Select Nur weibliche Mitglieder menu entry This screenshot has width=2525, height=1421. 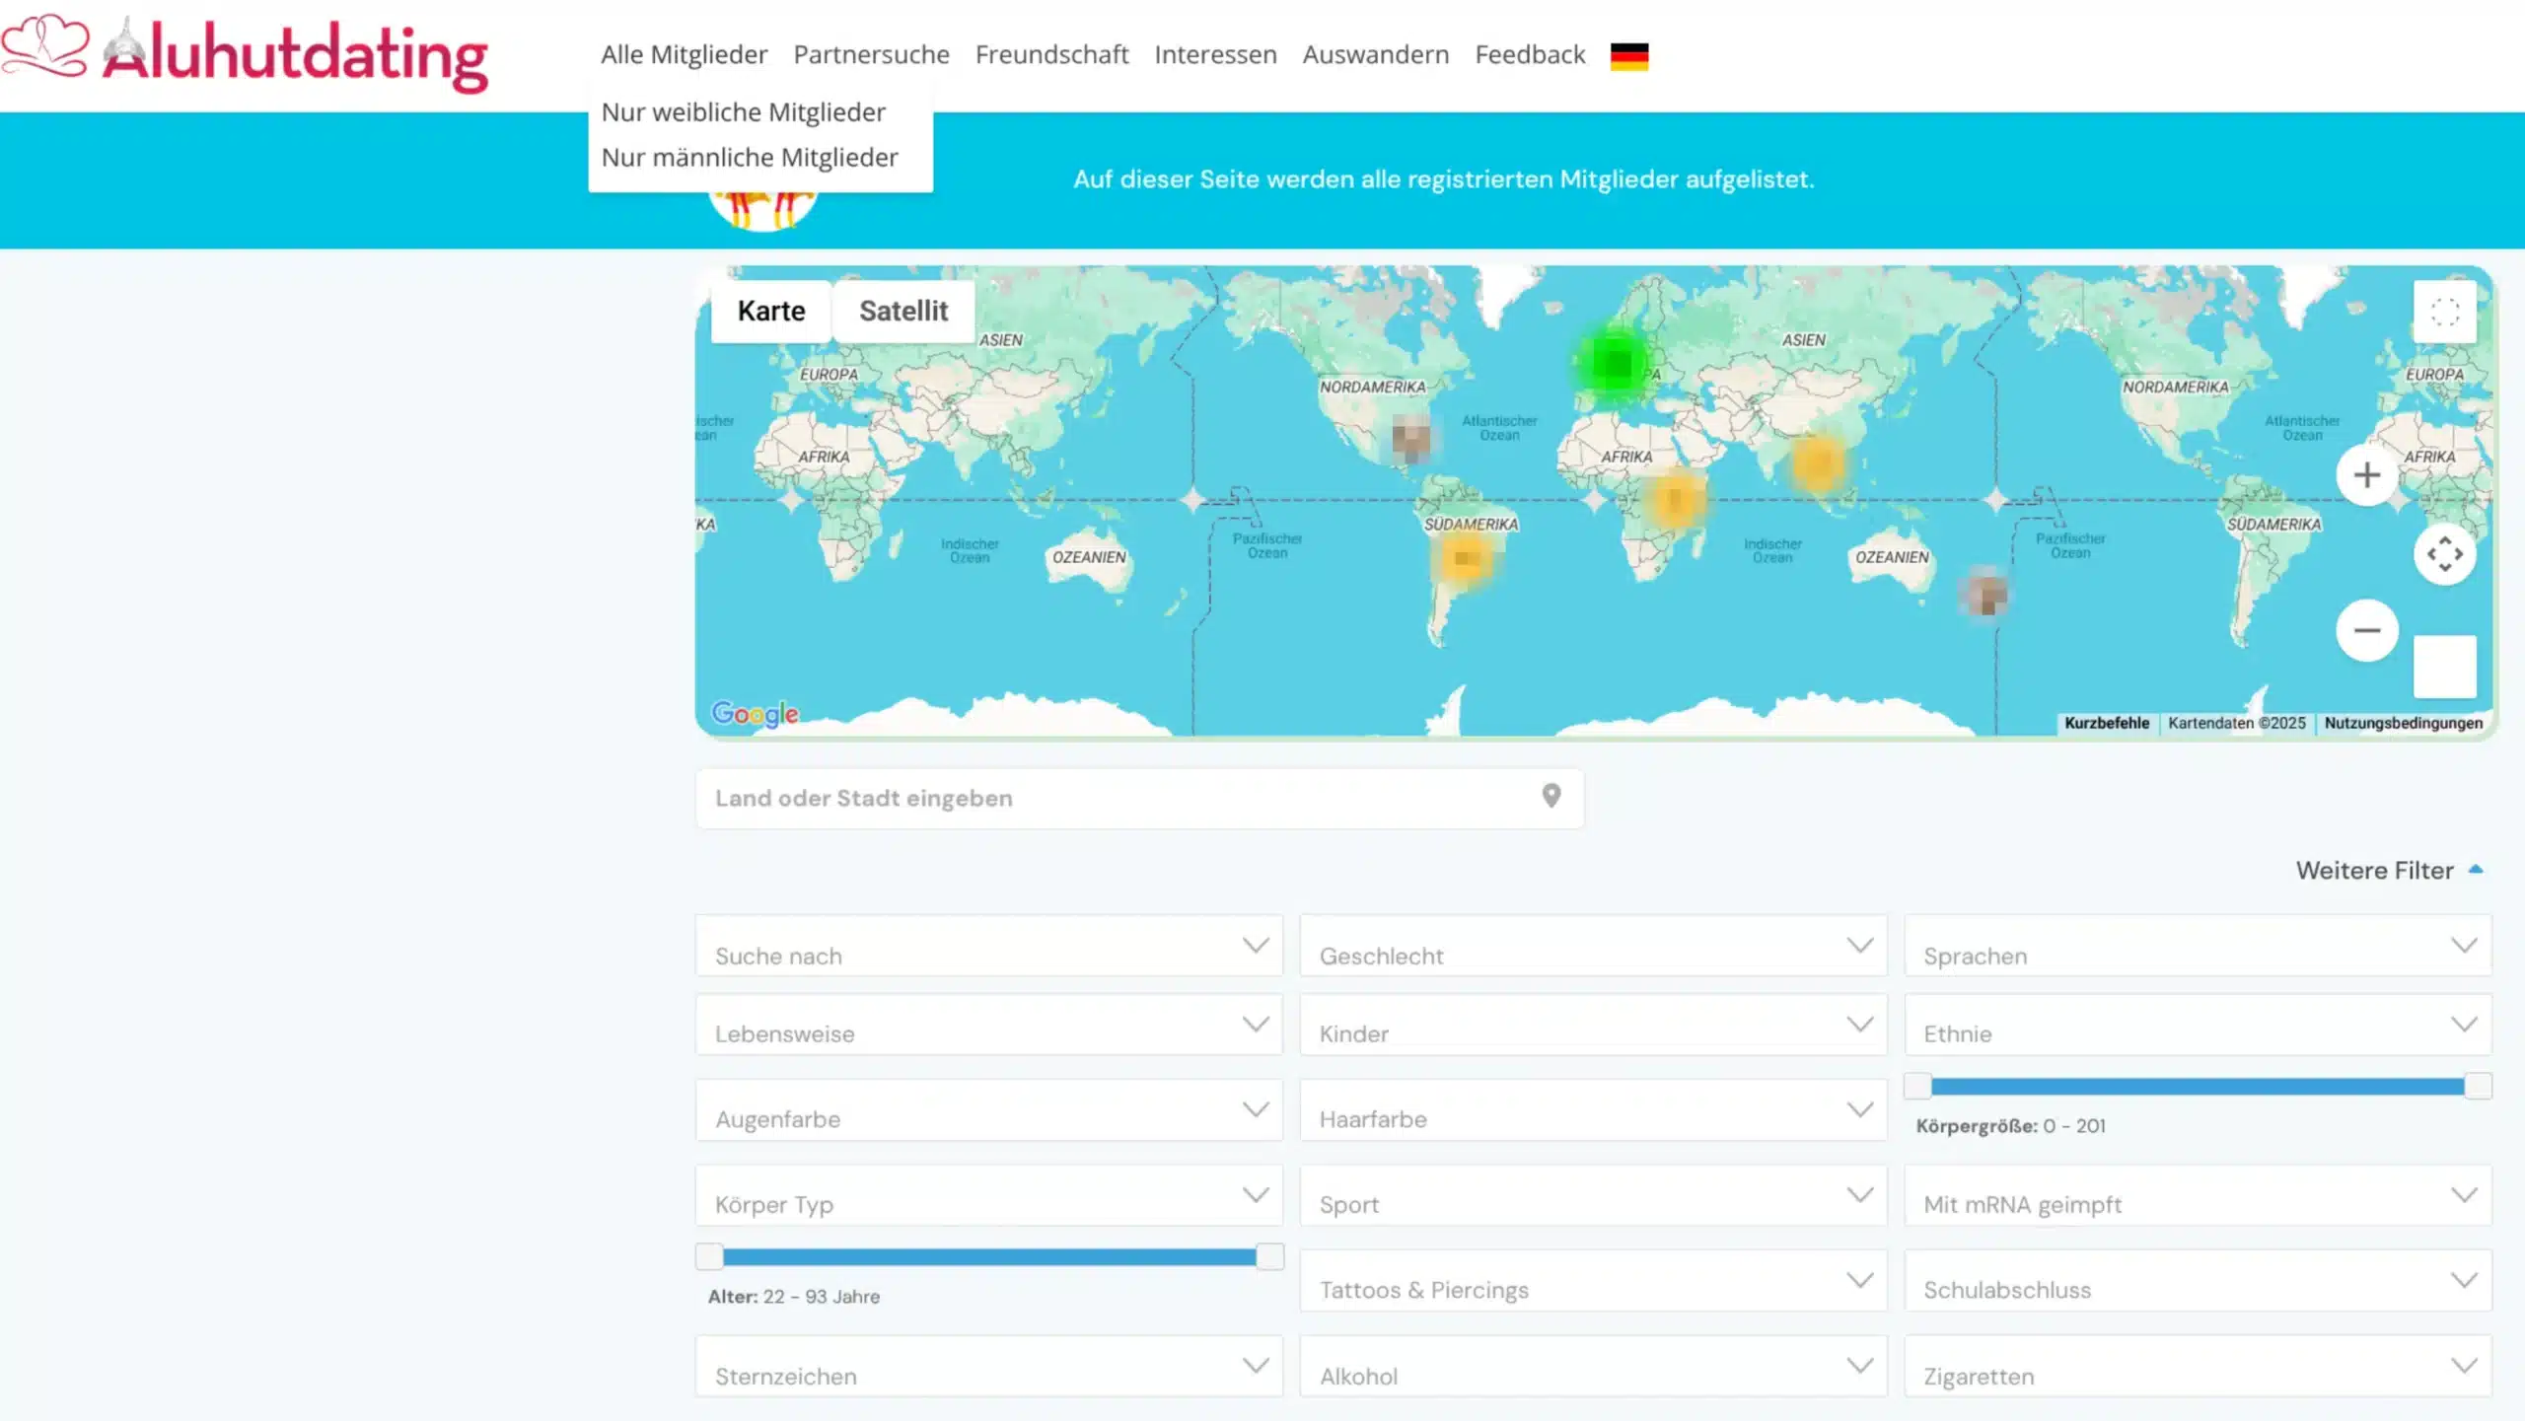[743, 112]
